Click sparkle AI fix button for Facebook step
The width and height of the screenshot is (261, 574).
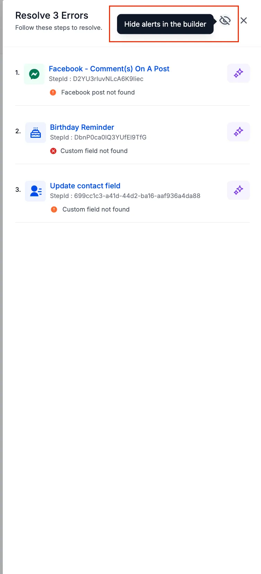coord(238,73)
